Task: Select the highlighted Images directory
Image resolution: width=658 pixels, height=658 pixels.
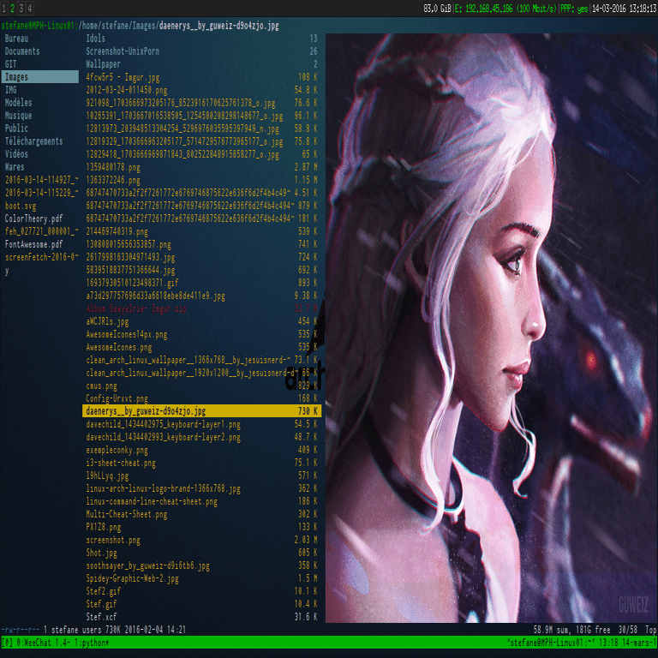Action: click(39, 77)
